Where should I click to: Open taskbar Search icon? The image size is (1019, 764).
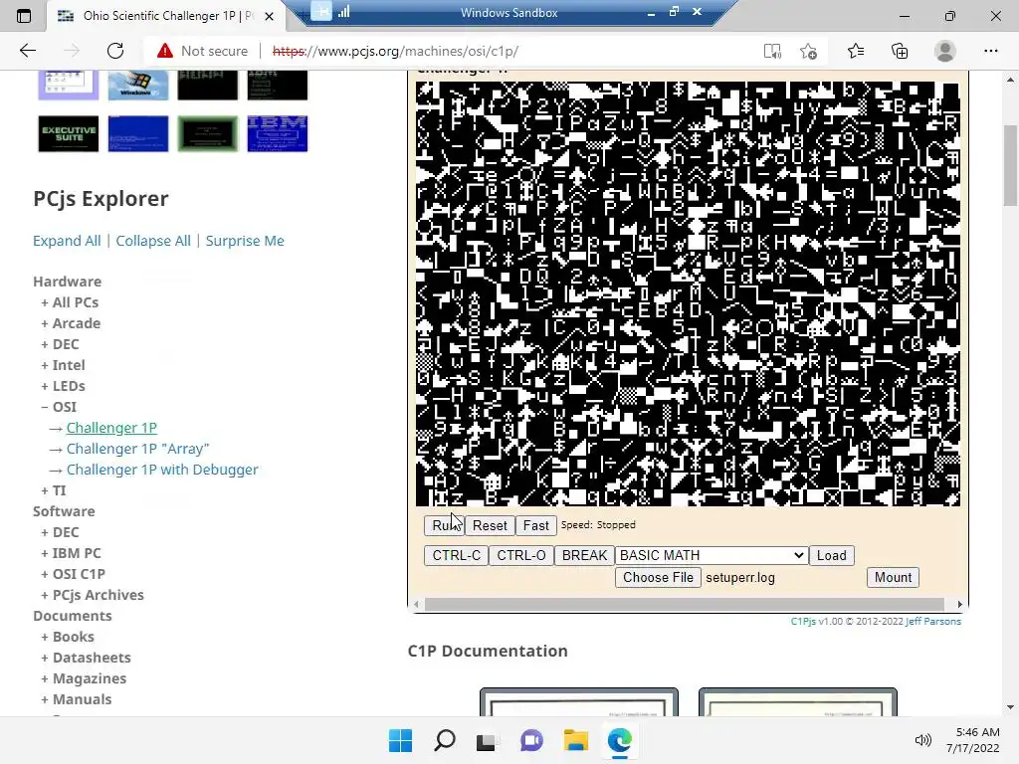[x=445, y=740]
